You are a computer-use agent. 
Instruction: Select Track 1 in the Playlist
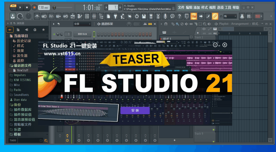(x=205, y=37)
